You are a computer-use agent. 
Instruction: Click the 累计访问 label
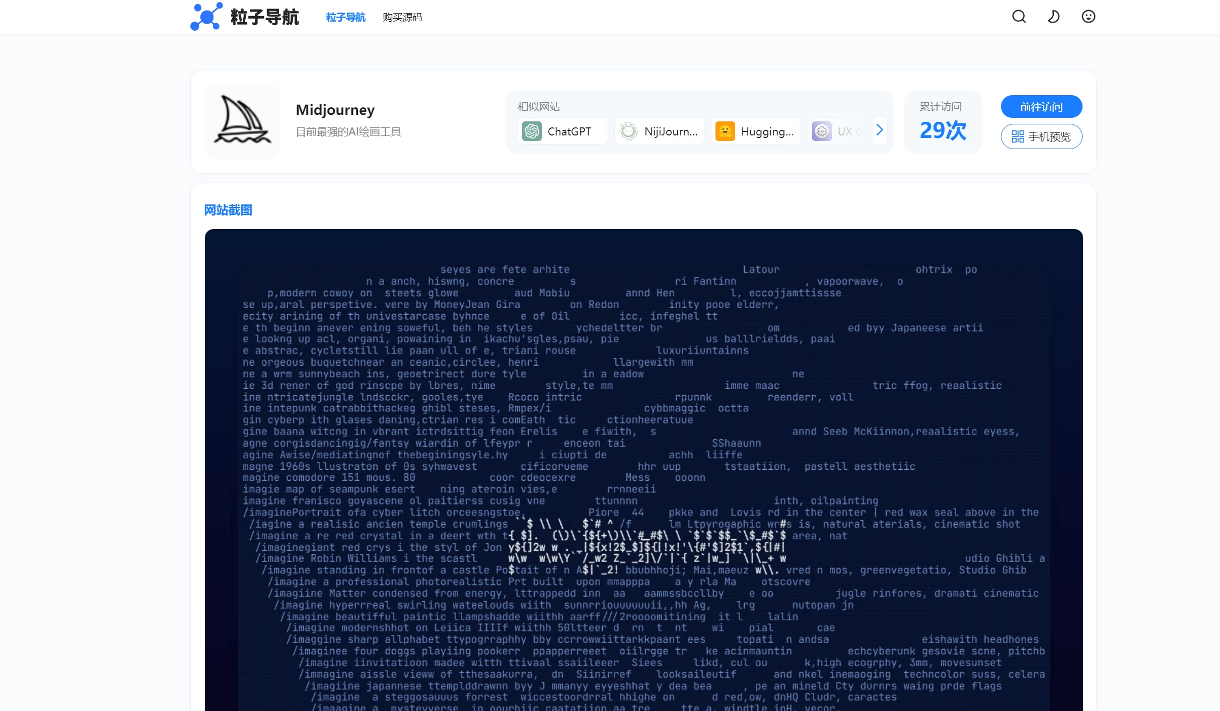coord(941,107)
